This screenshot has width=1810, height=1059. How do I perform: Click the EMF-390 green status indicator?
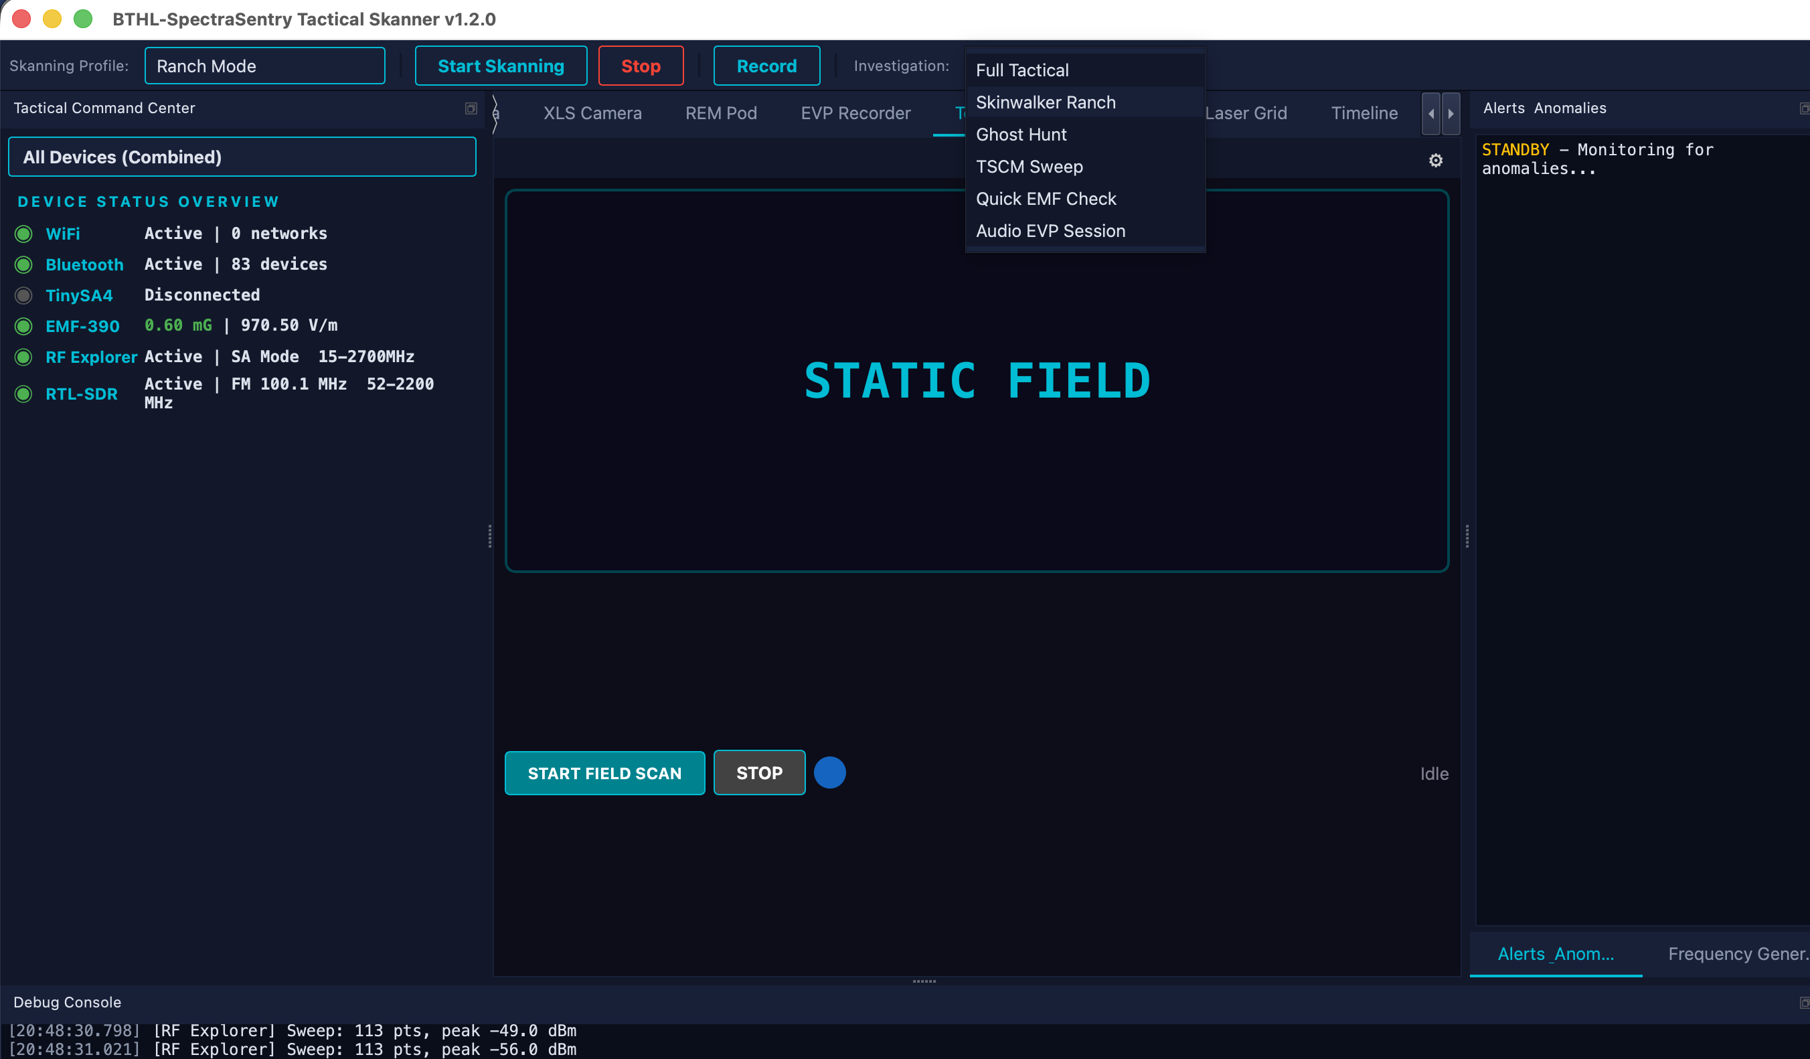(x=23, y=326)
